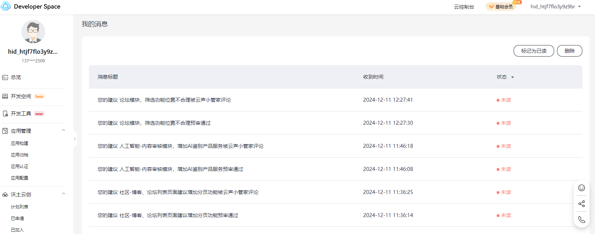Screen dimensions: 595x234
Task: Click the share icon on right floater
Action: click(x=582, y=204)
